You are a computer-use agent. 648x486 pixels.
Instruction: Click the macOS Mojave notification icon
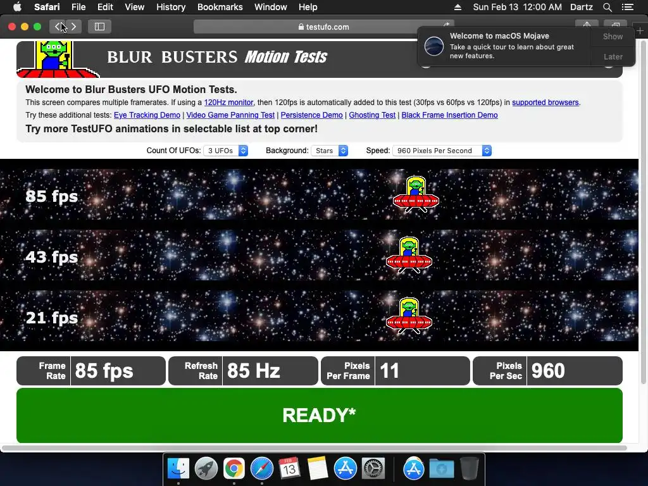[434, 46]
